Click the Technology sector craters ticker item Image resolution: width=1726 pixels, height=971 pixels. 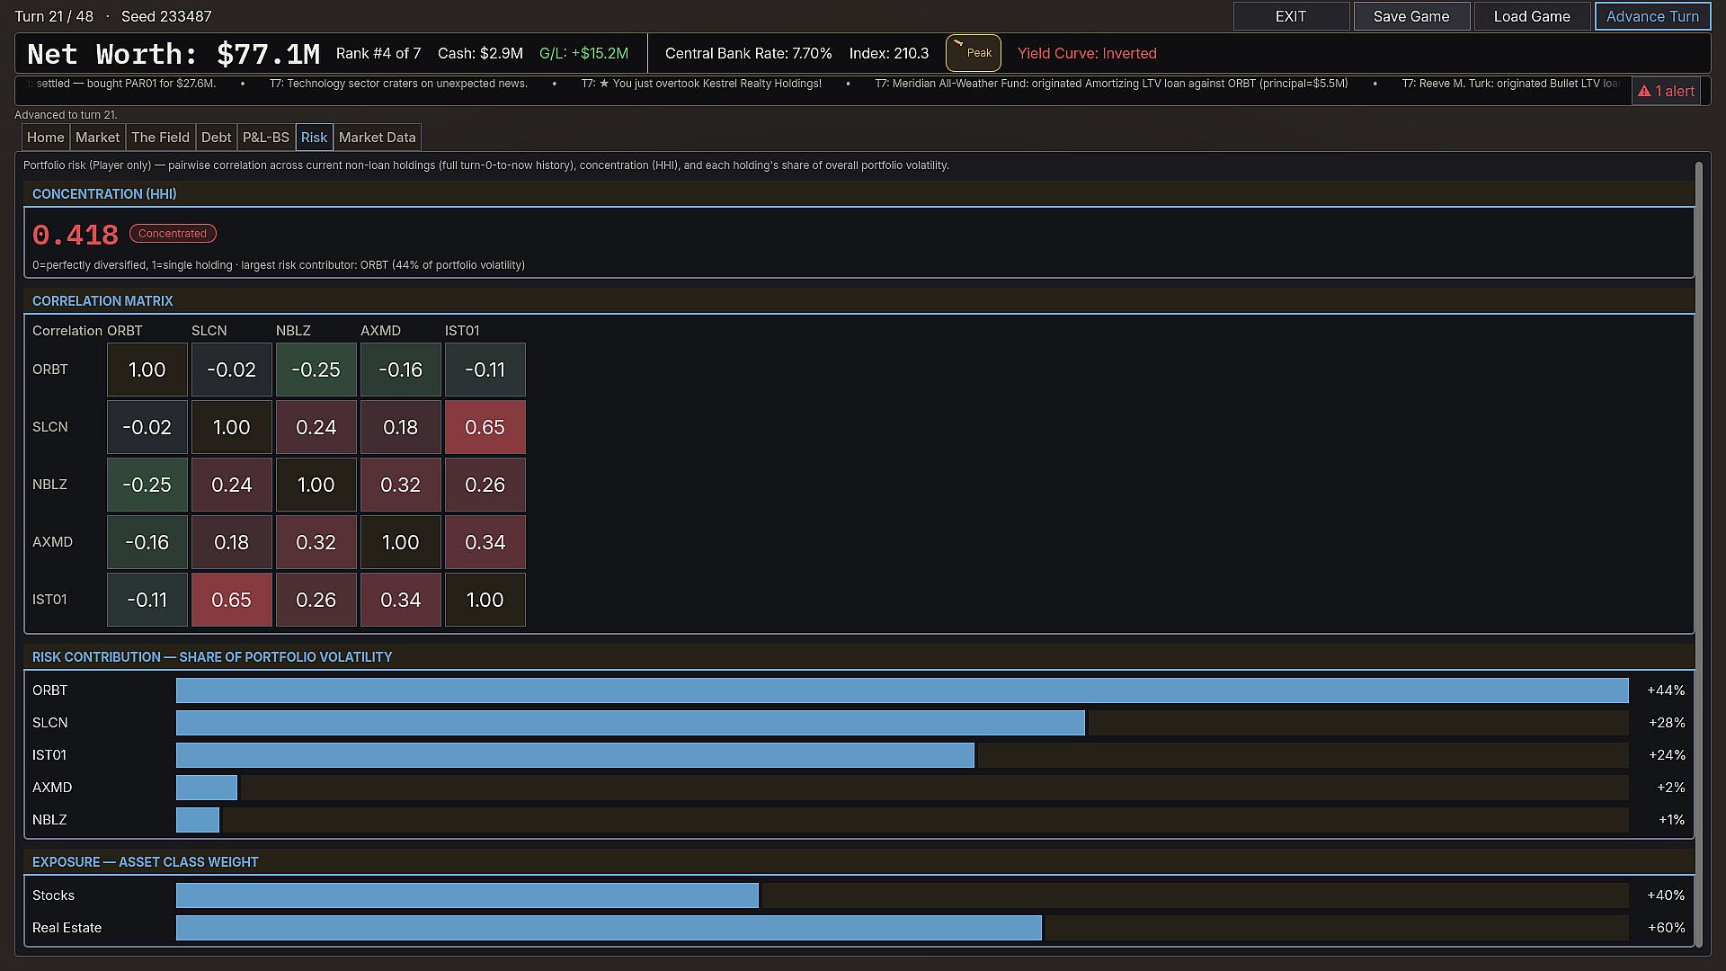pyautogui.click(x=398, y=84)
